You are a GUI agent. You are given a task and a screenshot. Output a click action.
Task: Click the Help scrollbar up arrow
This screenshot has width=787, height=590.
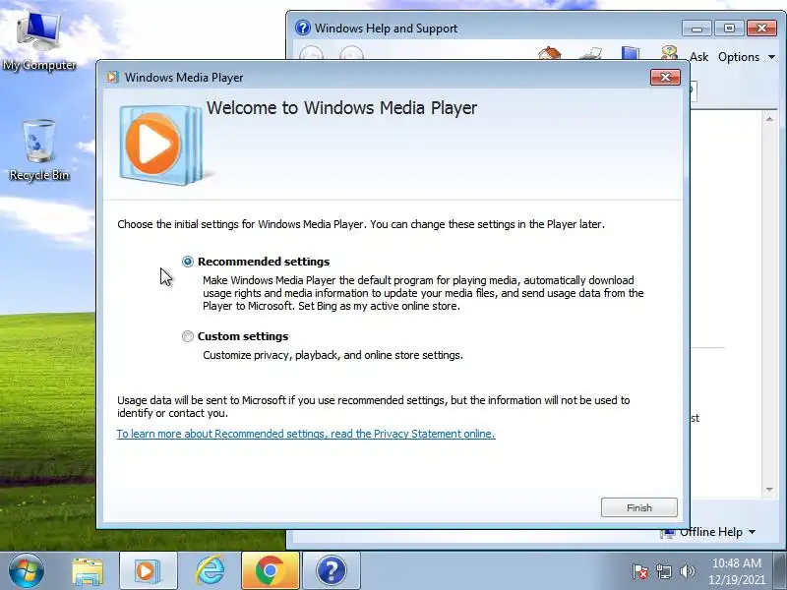[x=769, y=118]
